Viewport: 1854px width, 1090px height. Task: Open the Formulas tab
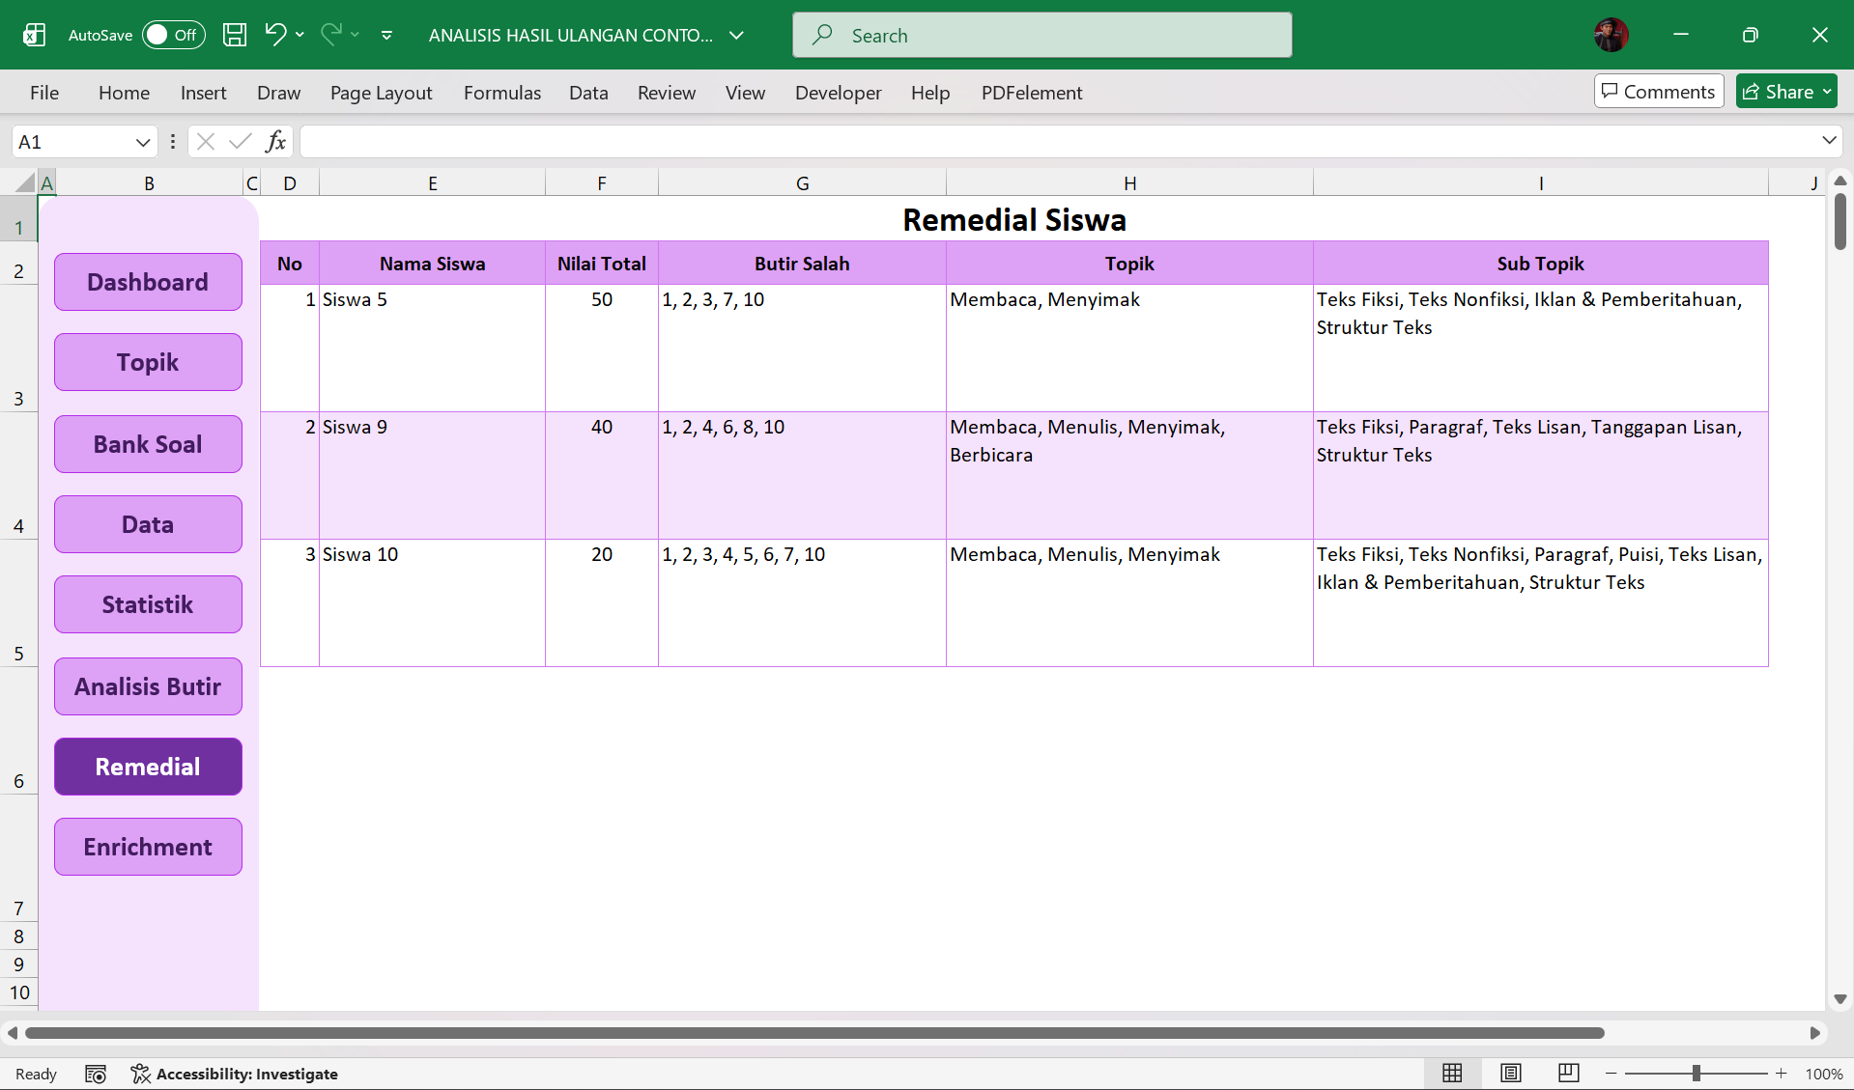coord(502,93)
